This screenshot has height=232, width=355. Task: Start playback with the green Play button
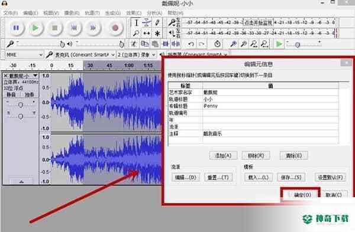pos(35,28)
